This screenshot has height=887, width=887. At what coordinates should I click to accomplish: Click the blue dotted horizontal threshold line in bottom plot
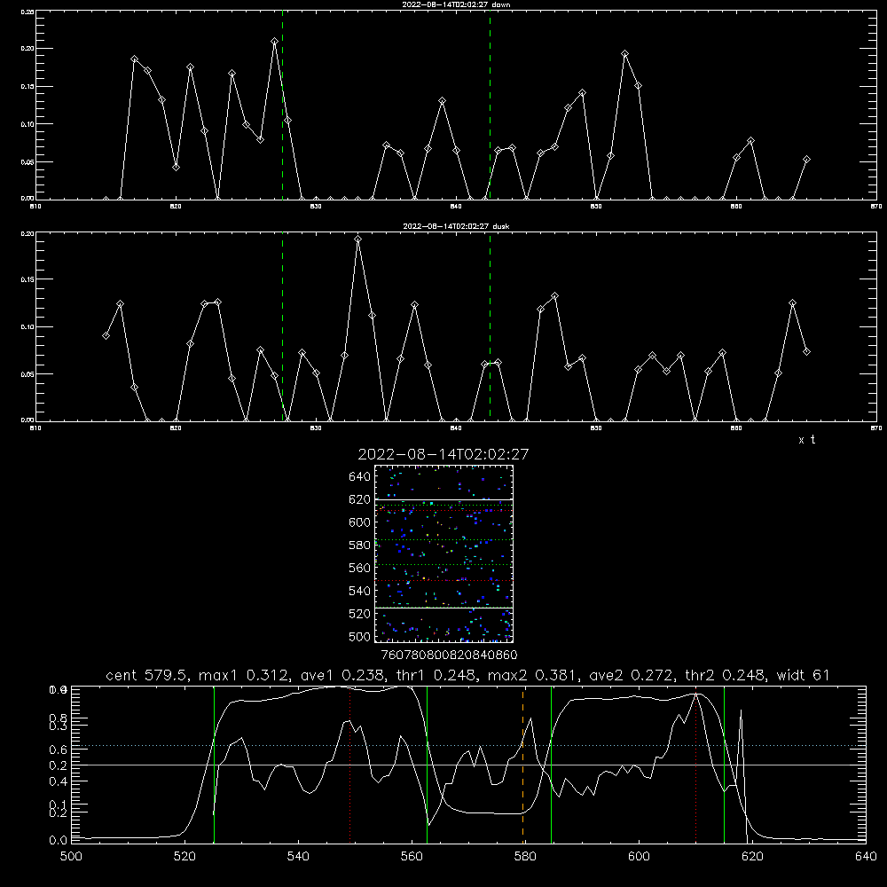click(468, 746)
